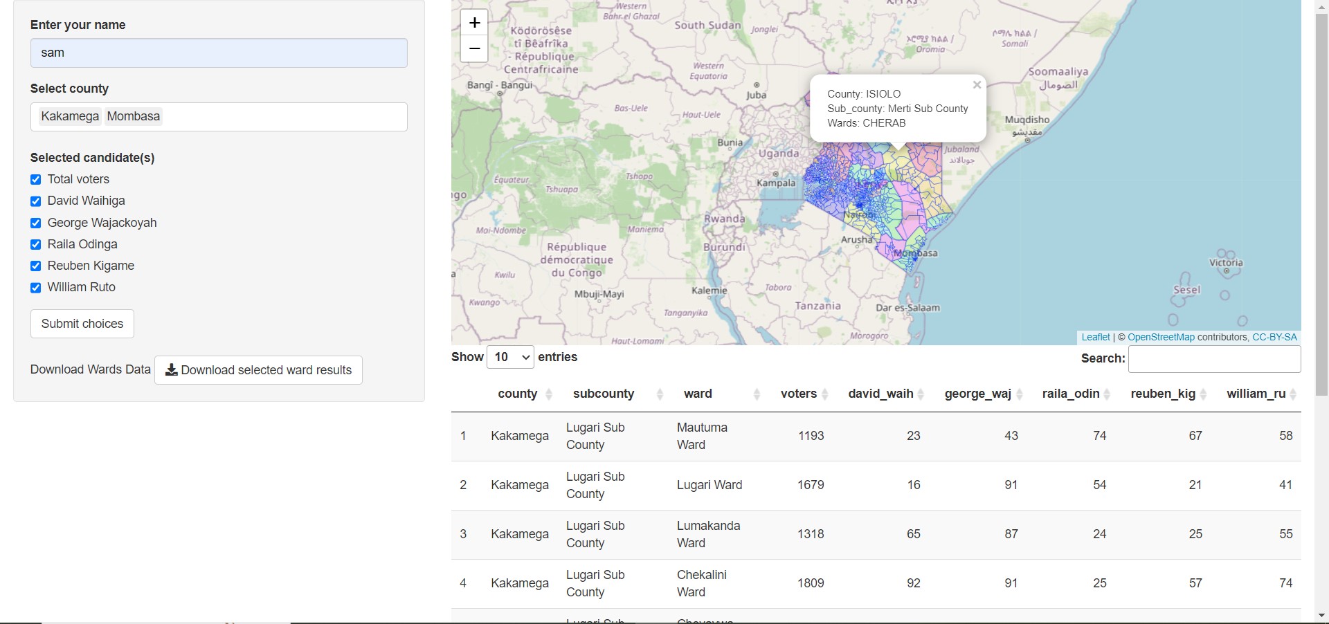Deselect the Reuben Kigame checkbox
Screen dimensions: 1329x624
(36, 266)
